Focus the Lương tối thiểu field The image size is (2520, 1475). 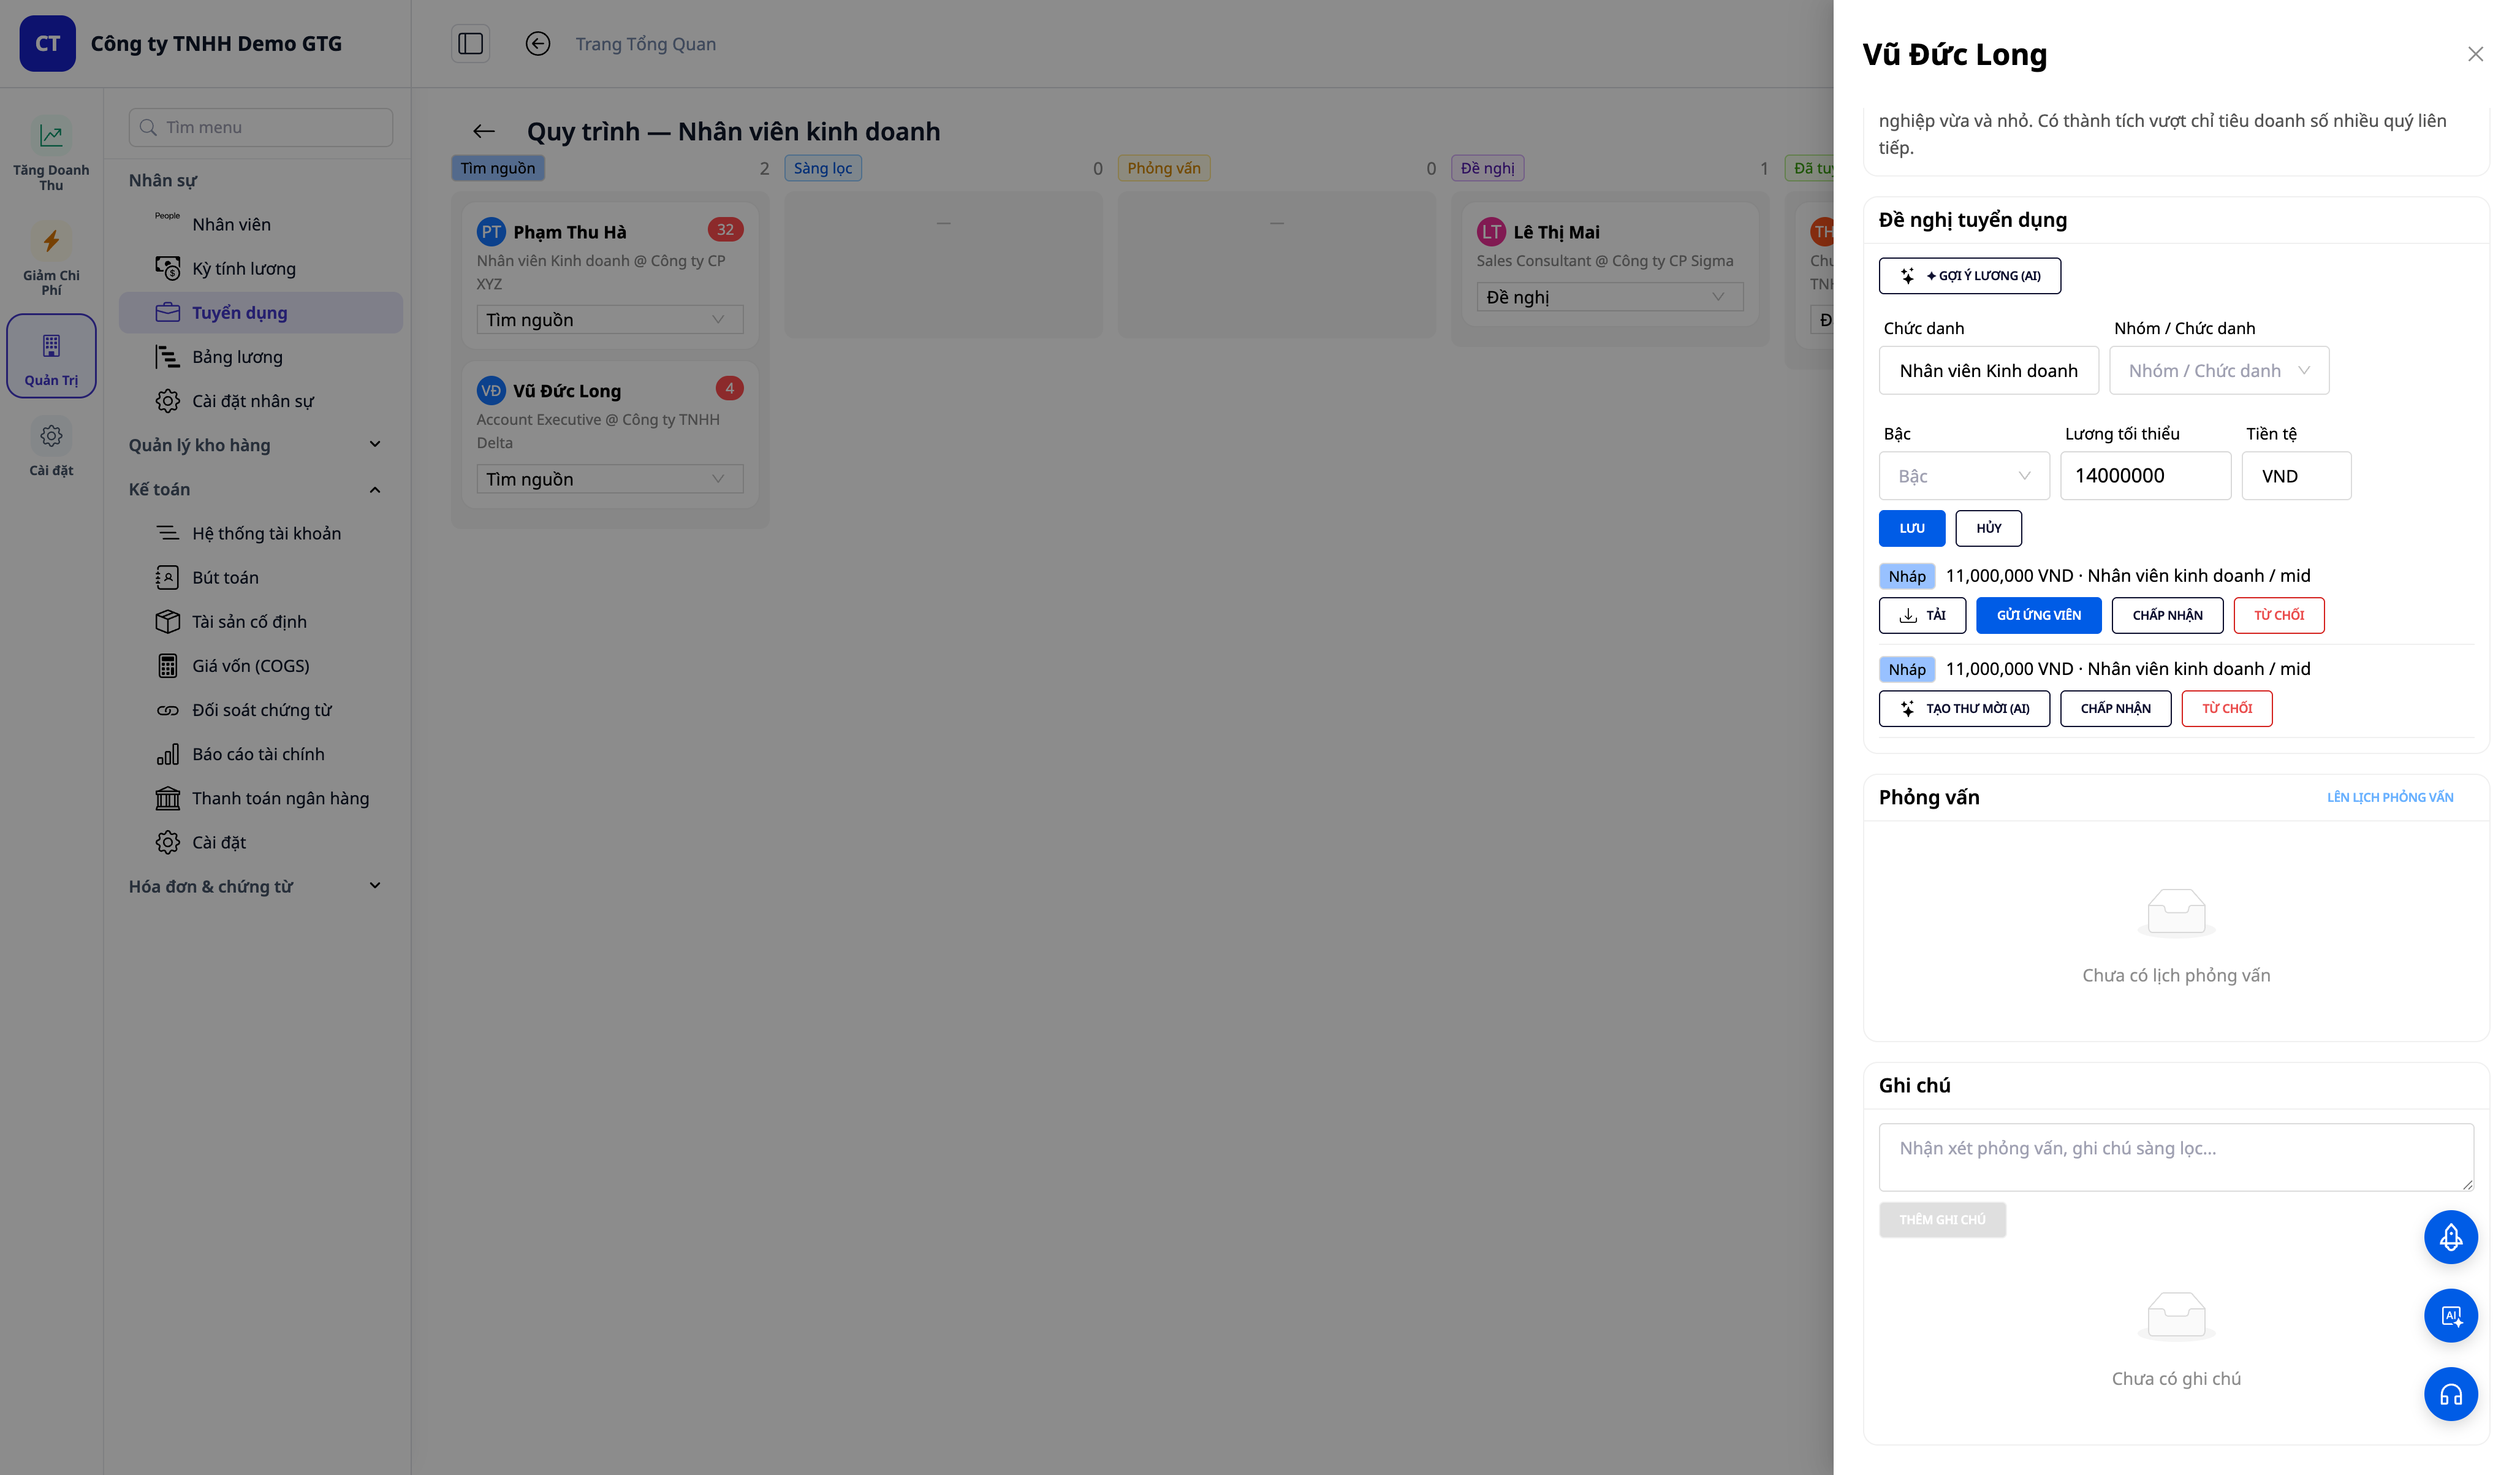(2145, 475)
